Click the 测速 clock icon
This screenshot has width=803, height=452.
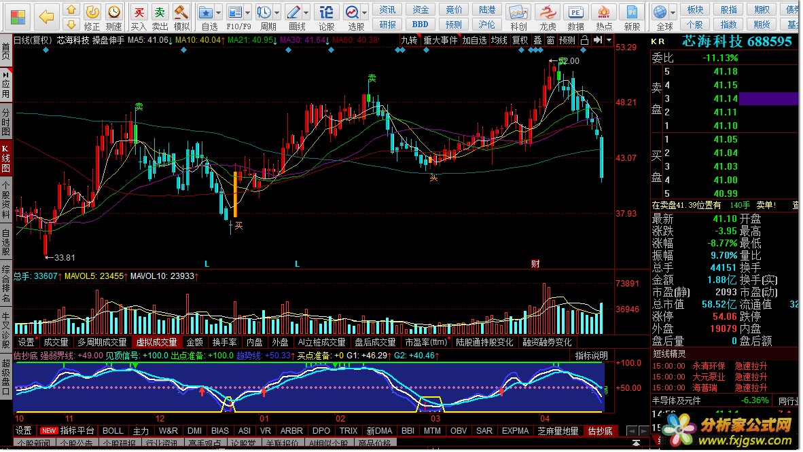pos(113,12)
